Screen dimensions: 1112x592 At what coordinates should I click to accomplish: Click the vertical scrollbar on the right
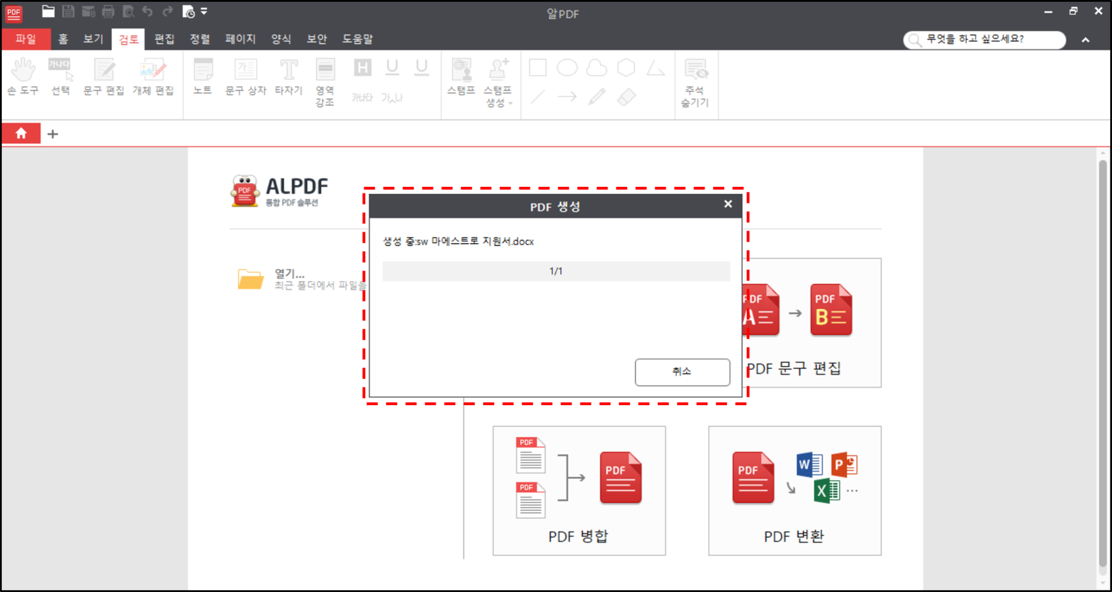(x=1103, y=363)
